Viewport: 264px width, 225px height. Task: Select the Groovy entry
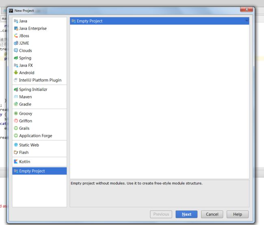tap(39, 114)
